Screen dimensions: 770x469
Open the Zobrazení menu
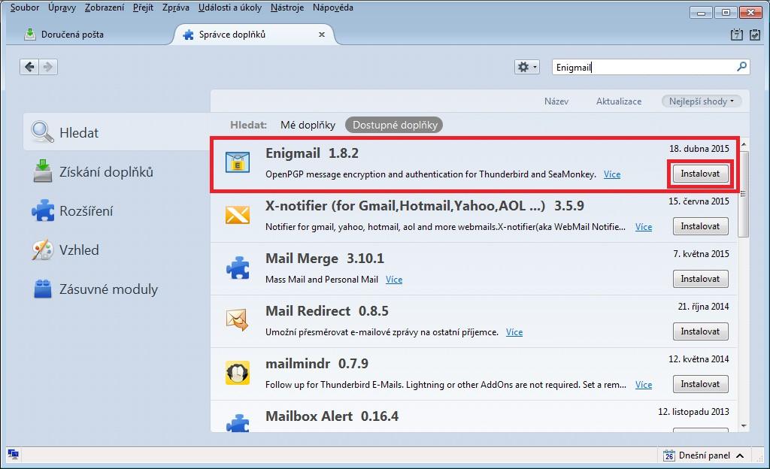105,8
